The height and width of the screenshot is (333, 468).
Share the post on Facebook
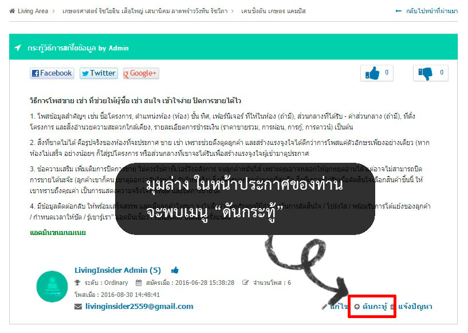(x=52, y=73)
